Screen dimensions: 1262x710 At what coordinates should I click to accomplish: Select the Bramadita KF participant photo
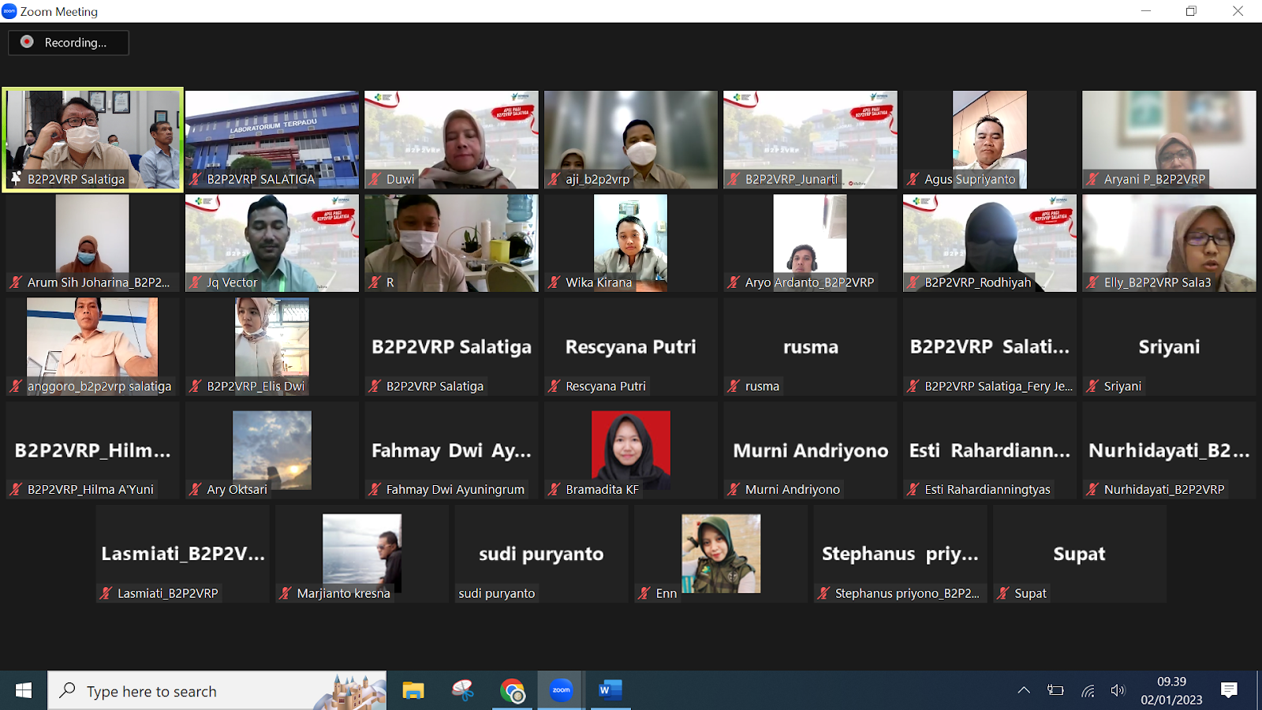coord(630,450)
